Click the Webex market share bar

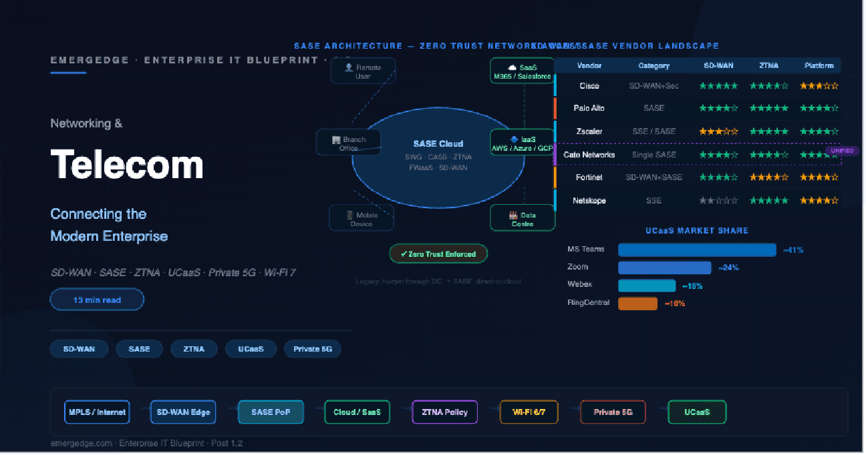pyautogui.click(x=647, y=286)
